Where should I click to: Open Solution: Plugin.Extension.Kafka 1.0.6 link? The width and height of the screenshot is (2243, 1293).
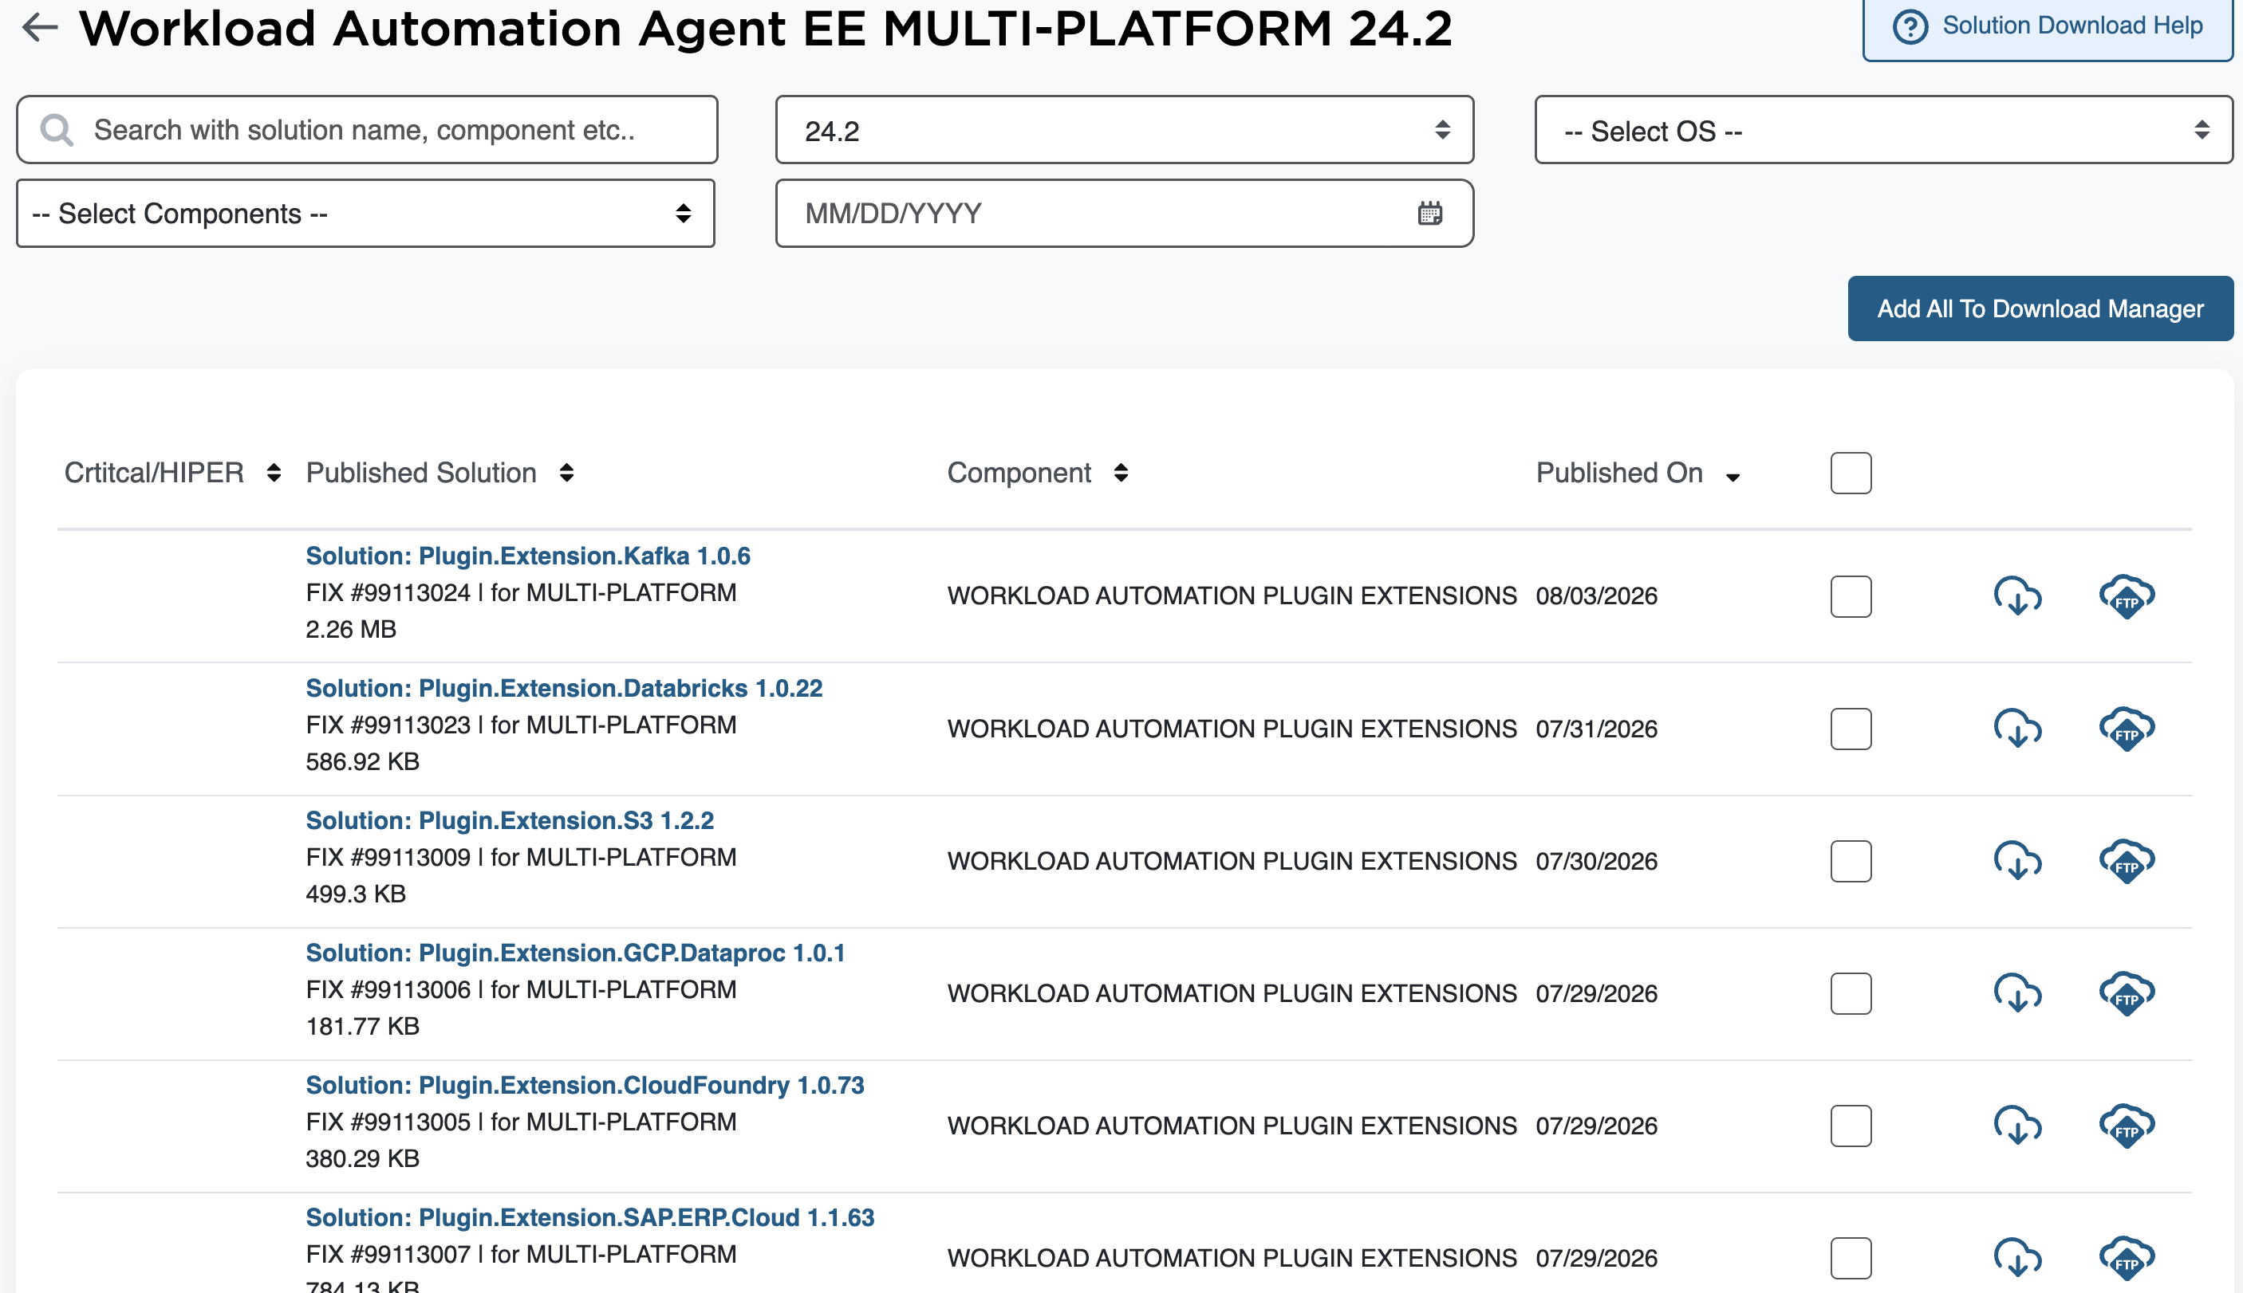coord(528,556)
